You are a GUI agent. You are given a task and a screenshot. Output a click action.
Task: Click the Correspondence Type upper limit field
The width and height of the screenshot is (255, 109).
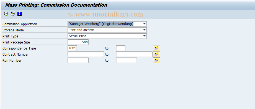121,48
